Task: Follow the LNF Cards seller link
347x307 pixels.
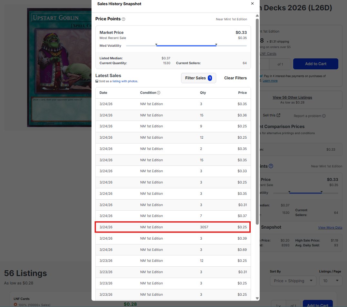Action: point(268,54)
